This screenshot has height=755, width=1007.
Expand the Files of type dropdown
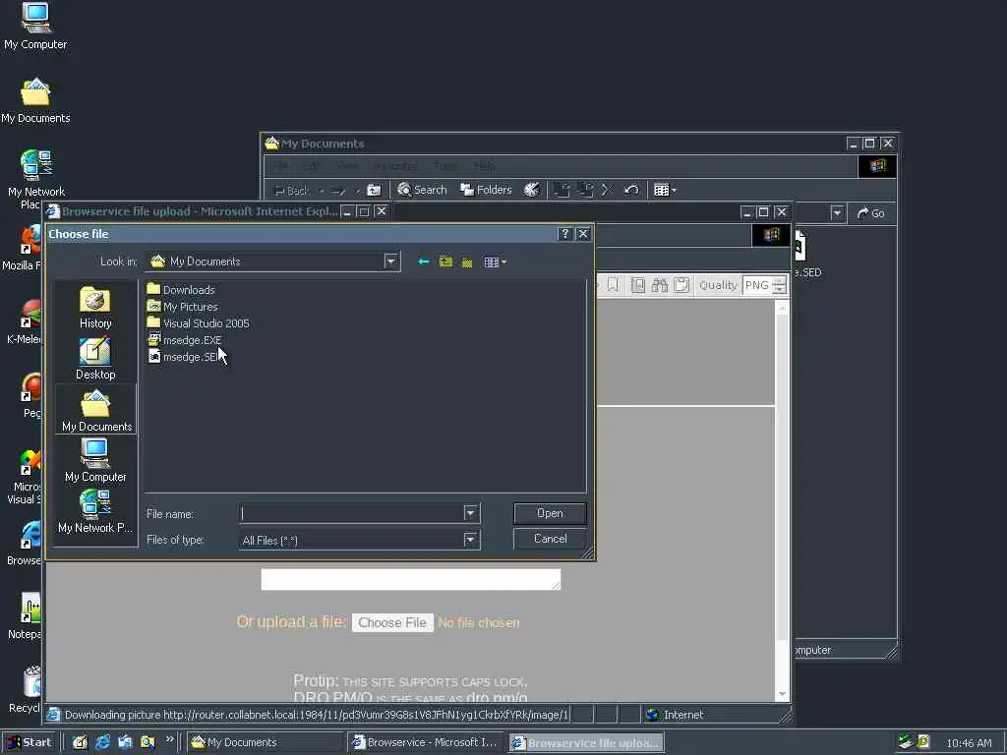pyautogui.click(x=471, y=540)
